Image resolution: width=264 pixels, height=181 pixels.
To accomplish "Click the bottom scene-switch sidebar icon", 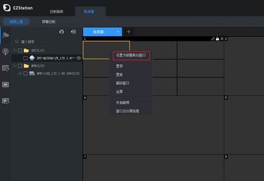I will click(x=6, y=101).
